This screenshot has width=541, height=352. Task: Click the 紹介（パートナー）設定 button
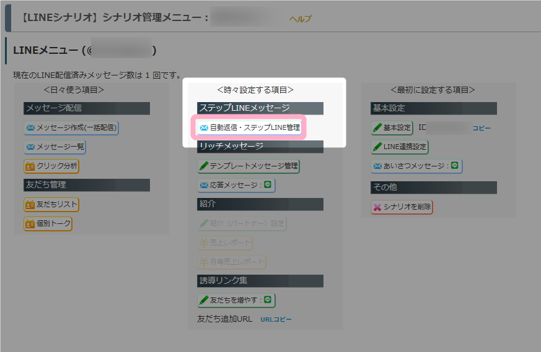pyautogui.click(x=242, y=223)
